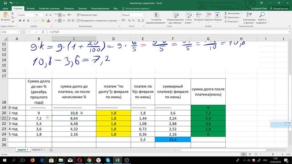Click the Sort and Filter icon
Viewport: 292px width, 164px height.
pos(249,15)
